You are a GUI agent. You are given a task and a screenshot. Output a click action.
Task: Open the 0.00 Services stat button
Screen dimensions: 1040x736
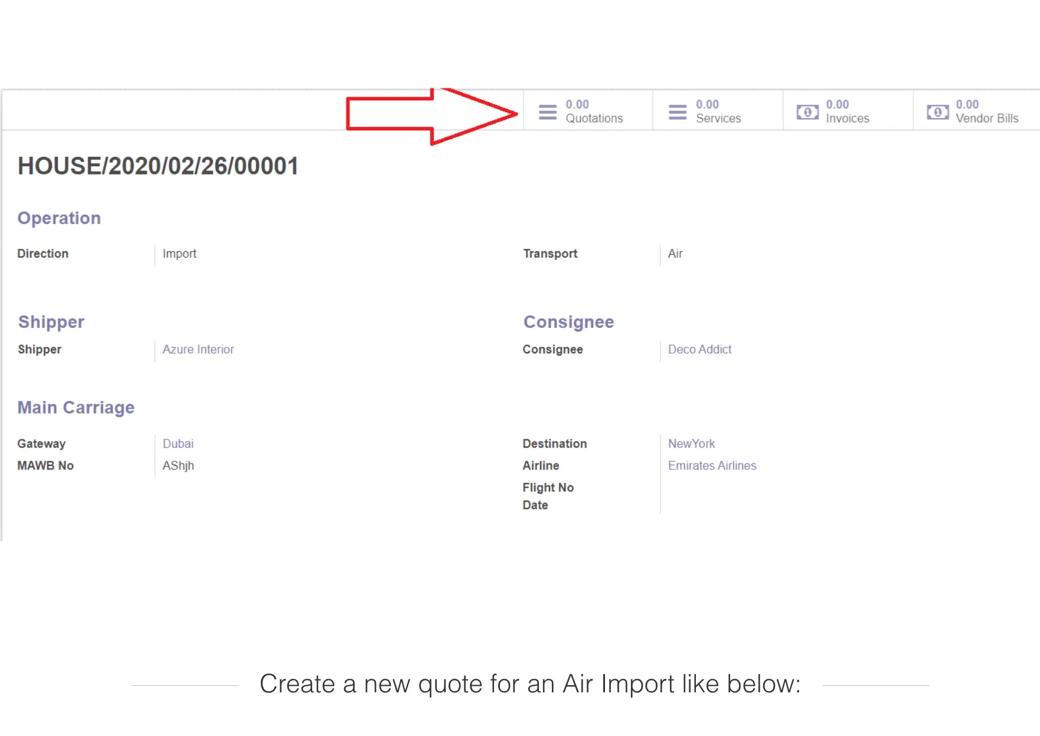point(718,111)
